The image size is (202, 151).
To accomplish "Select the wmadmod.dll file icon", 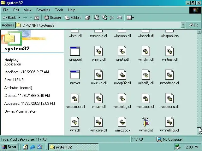I will [169, 75].
